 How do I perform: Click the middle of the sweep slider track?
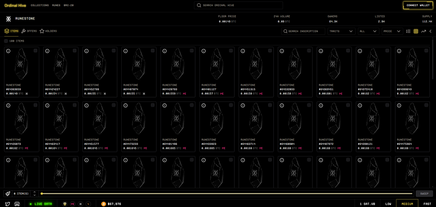coord(227,194)
